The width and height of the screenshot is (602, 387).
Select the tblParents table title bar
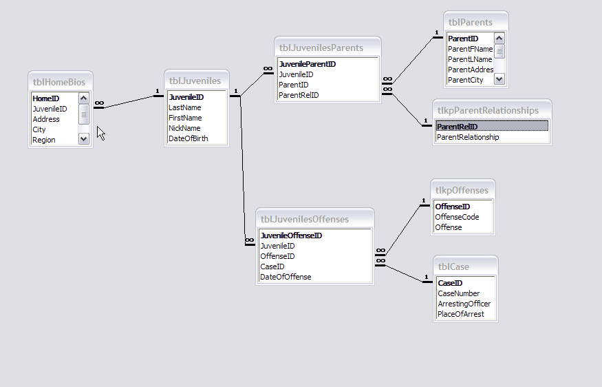[475, 22]
